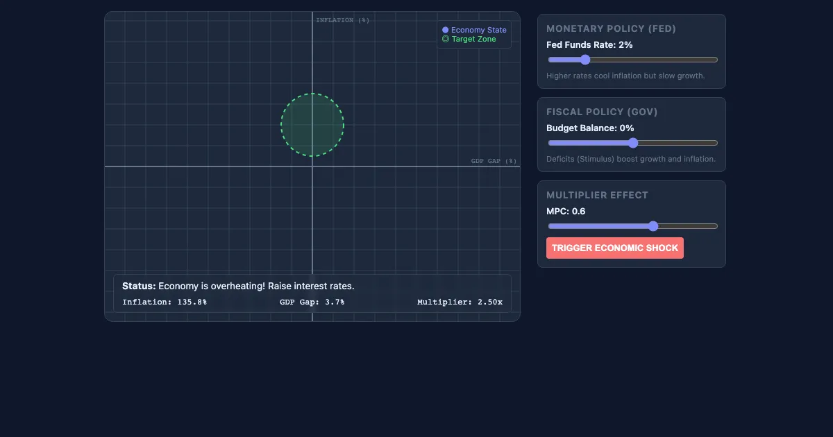Click the 'MPC: 0.6' label

566,211
